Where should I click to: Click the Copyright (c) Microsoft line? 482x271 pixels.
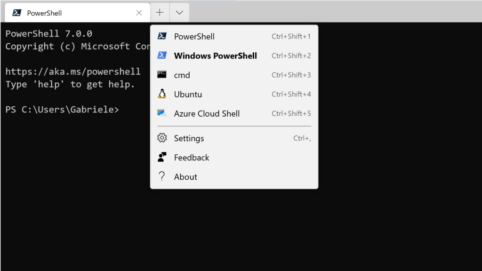(78, 46)
